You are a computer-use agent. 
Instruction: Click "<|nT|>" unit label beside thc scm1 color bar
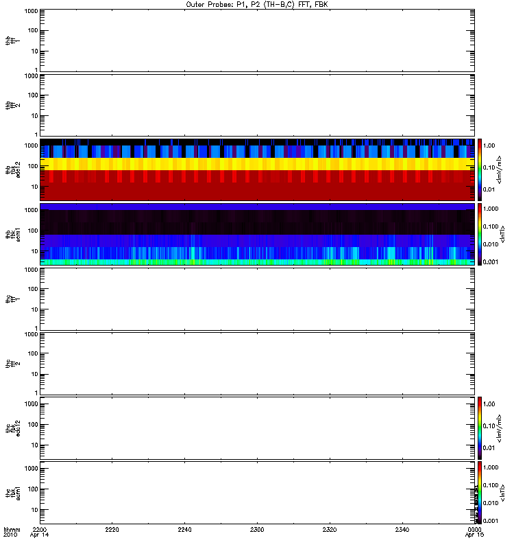(x=502, y=493)
